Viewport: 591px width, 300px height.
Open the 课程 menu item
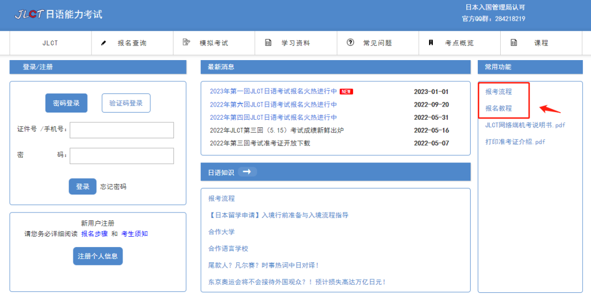tap(541, 43)
